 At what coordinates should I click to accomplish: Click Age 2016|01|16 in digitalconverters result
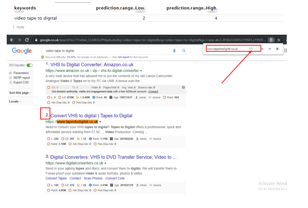122,185
